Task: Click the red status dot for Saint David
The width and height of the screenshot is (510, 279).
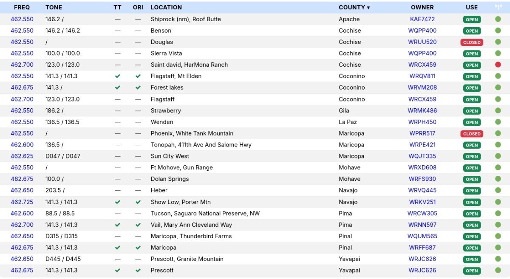Action: point(498,65)
